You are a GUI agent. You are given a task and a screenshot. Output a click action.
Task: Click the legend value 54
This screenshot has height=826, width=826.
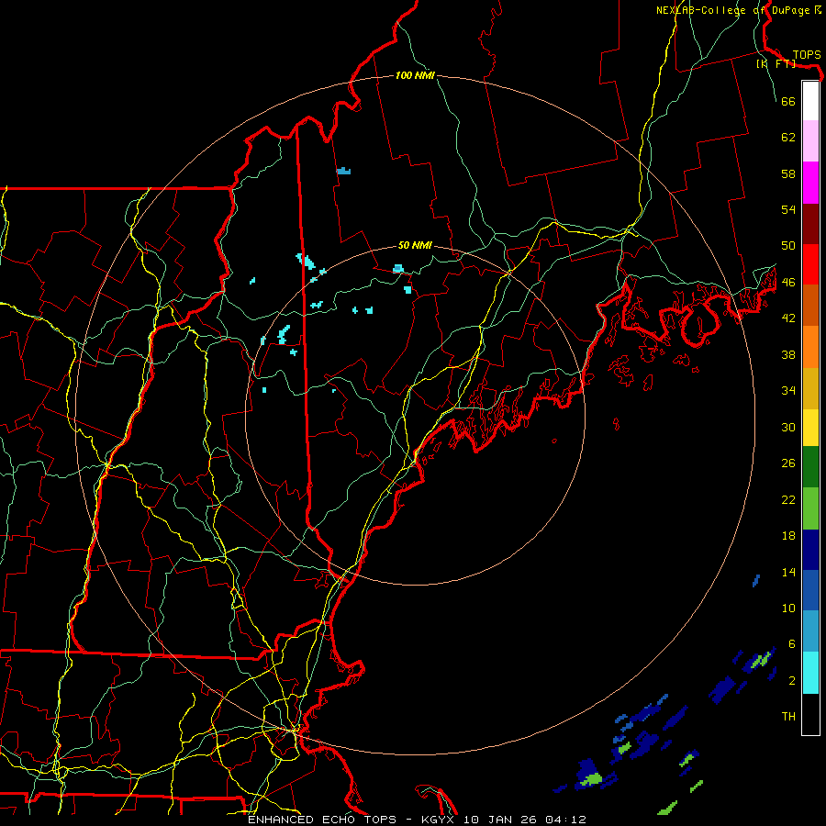(788, 209)
